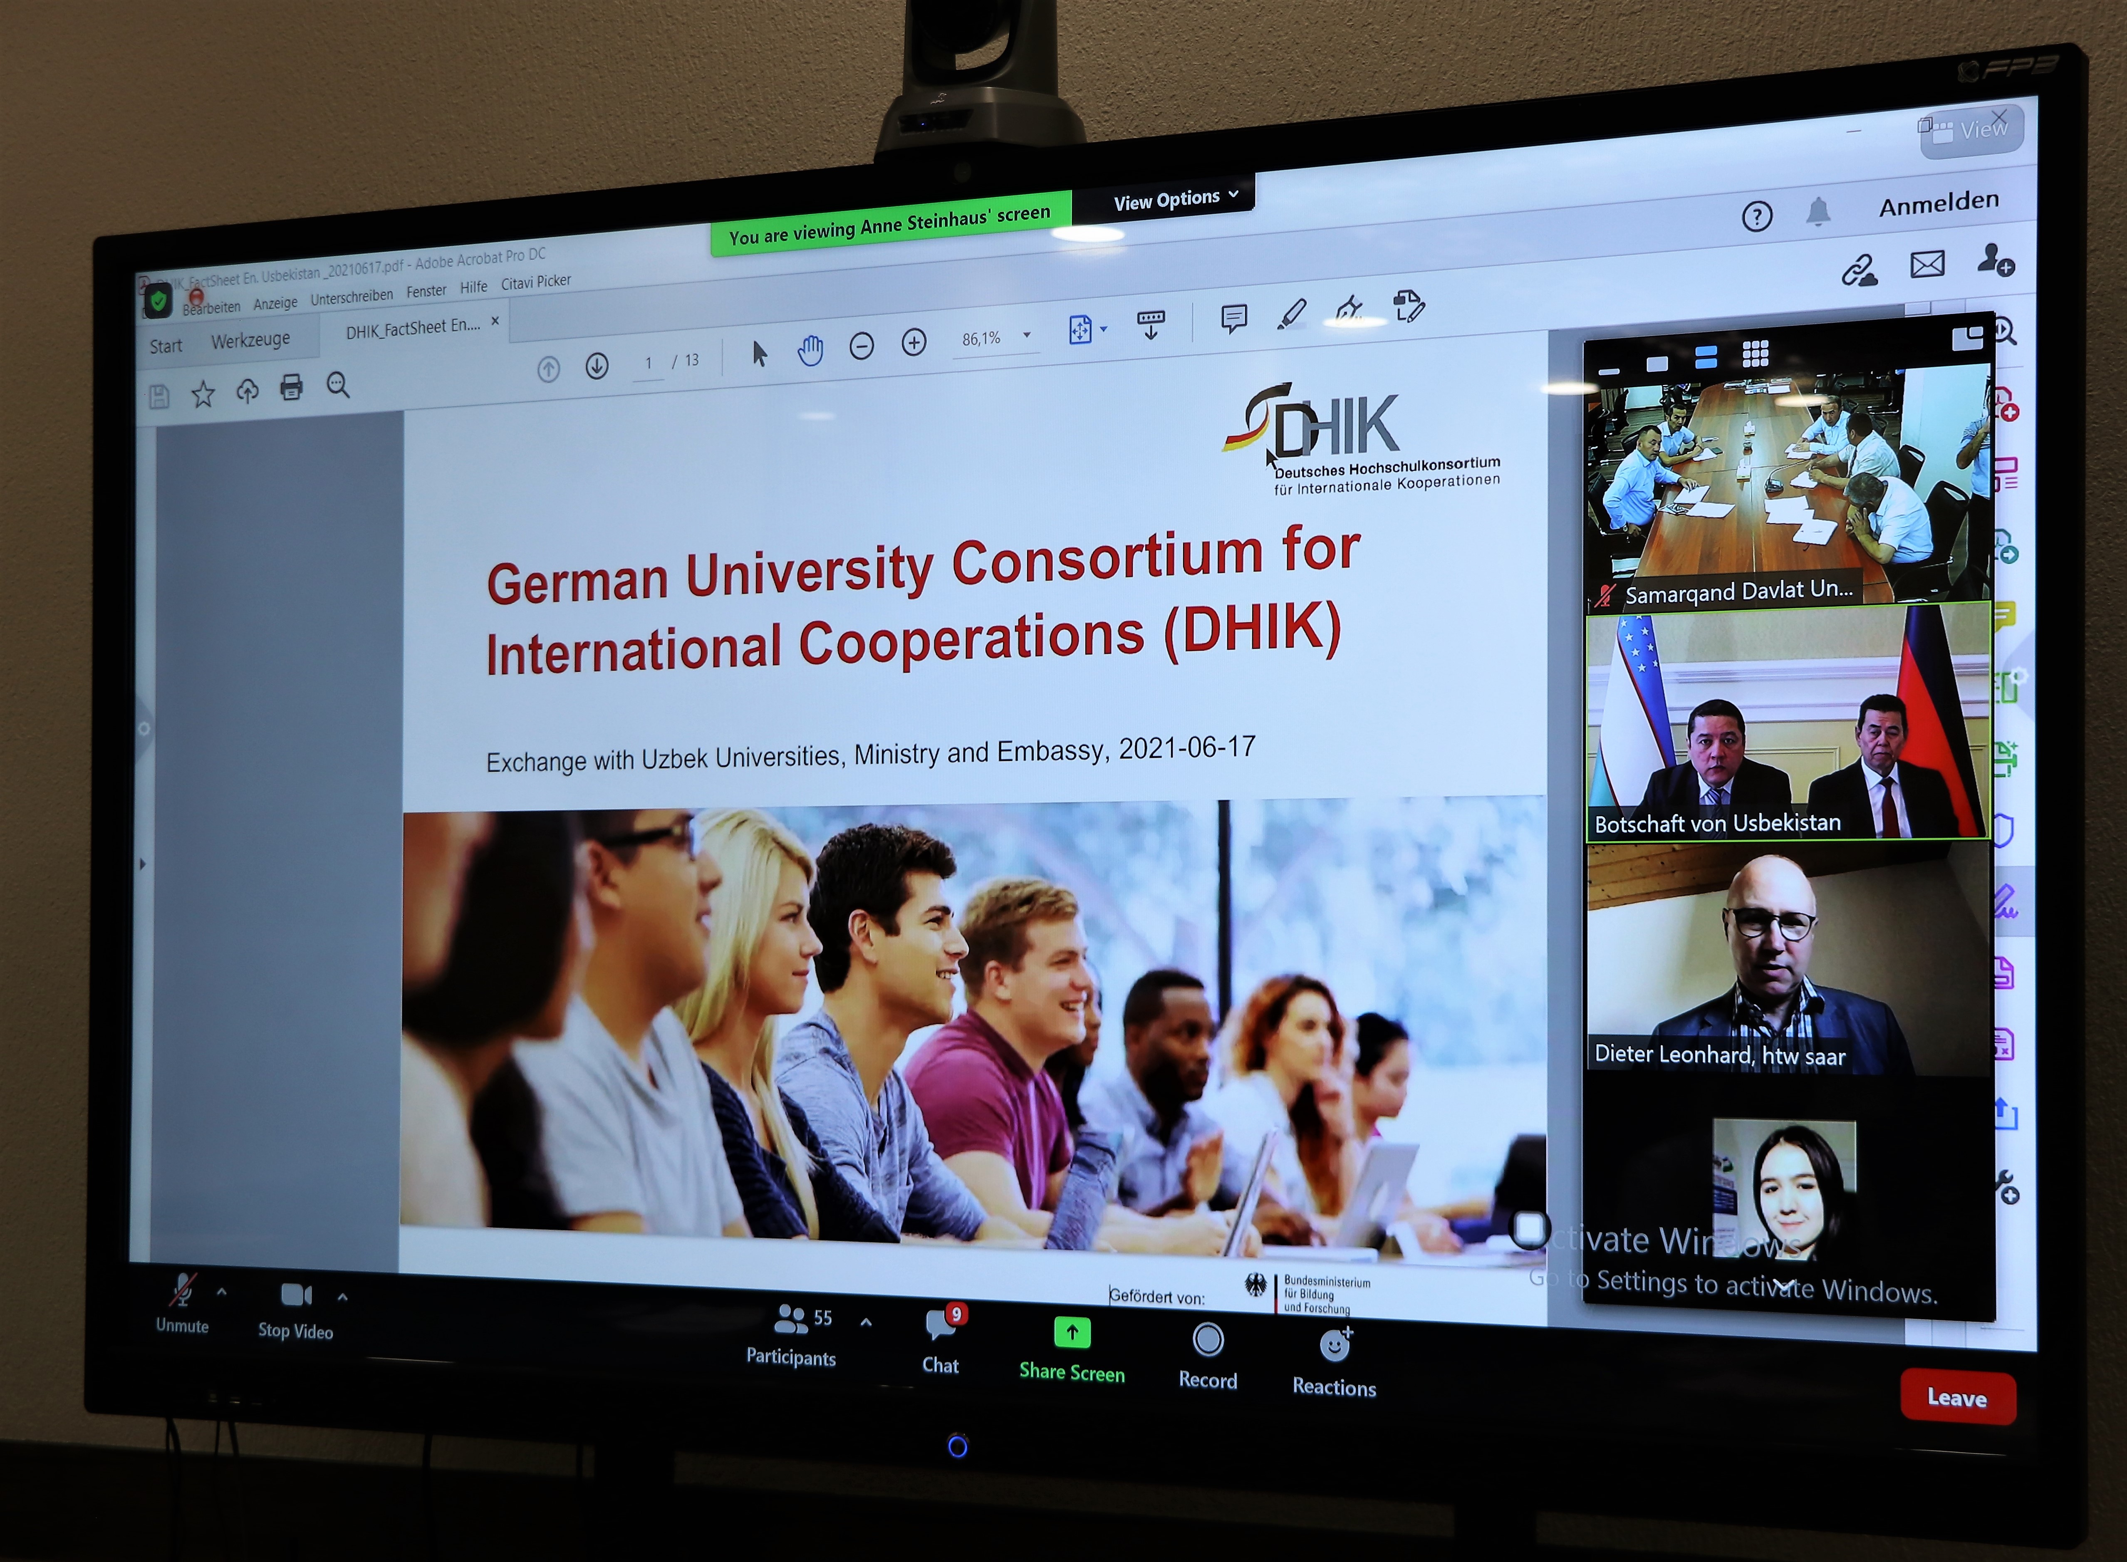Click the stamp tool icon

(1409, 305)
